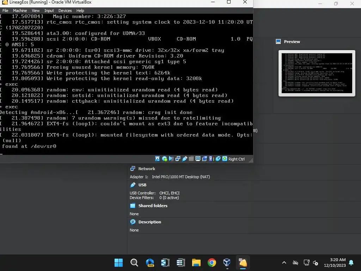The width and height of the screenshot is (361, 271).
Task: Click Intel PRO/1000 MT Desktop (NAT) adapter text
Action: click(181, 177)
